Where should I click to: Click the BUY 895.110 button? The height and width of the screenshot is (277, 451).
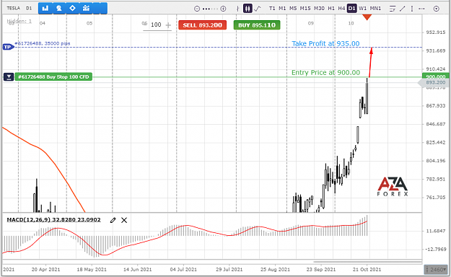(257, 25)
